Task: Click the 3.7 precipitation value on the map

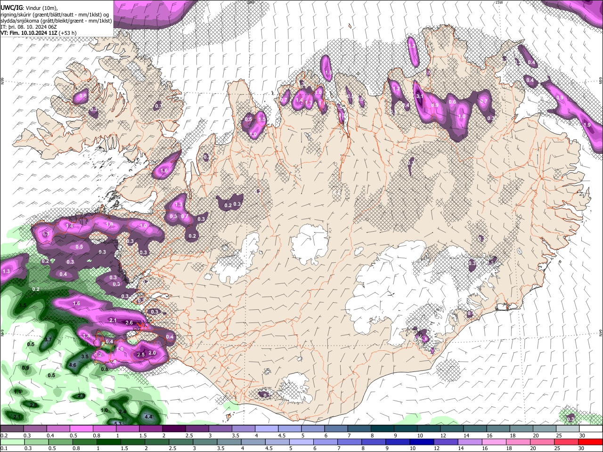Action: [x=48, y=339]
